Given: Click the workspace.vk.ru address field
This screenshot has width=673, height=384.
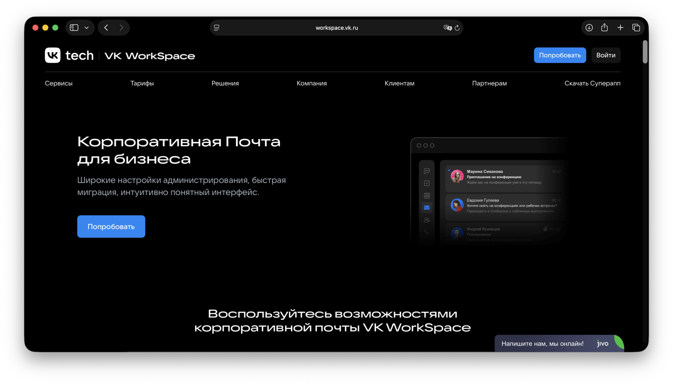Looking at the screenshot, I should [336, 28].
